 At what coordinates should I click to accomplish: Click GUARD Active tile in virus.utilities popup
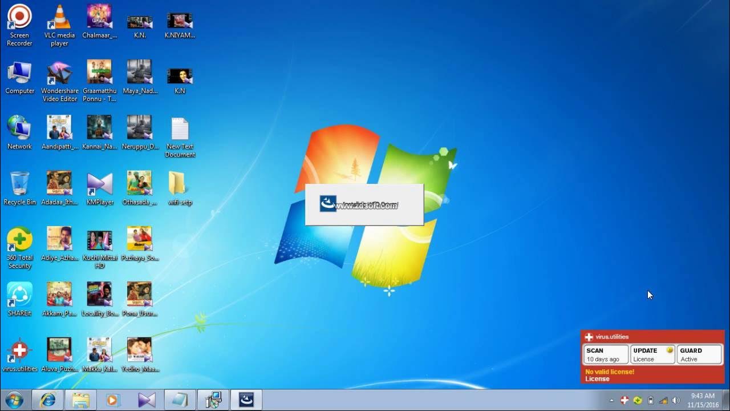coord(699,354)
